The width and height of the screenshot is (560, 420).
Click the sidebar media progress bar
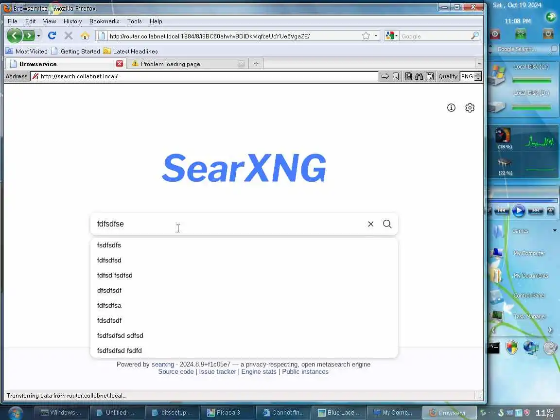coord(523,201)
